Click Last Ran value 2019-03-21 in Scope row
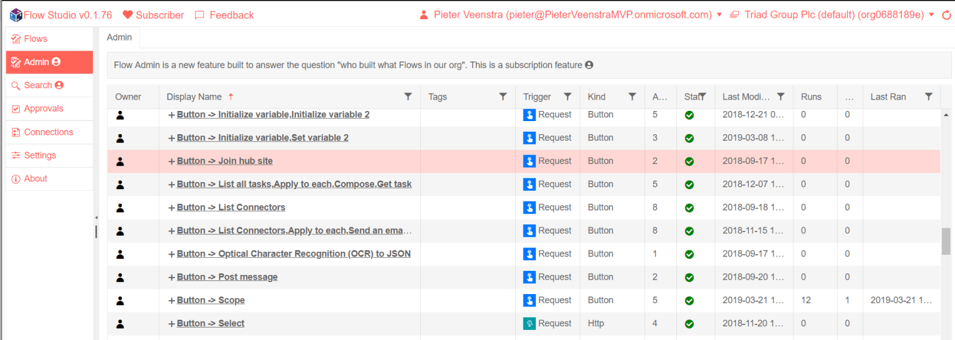The height and width of the screenshot is (340, 955). [901, 300]
